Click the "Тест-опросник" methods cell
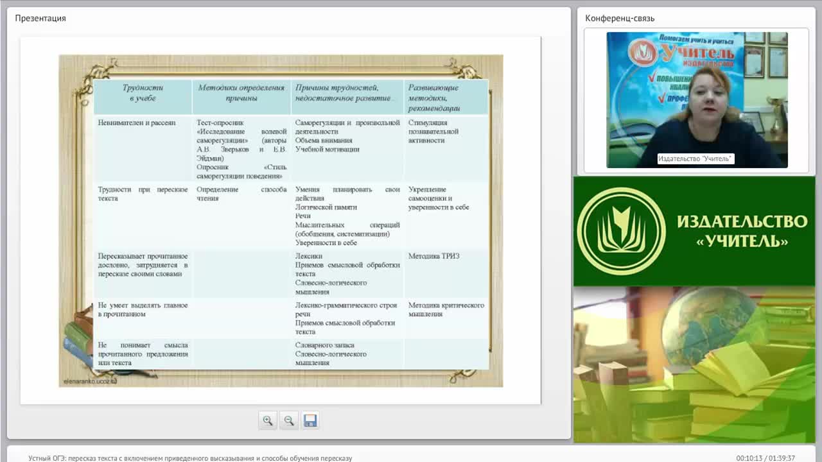The height and width of the screenshot is (462, 822). pyautogui.click(x=241, y=150)
